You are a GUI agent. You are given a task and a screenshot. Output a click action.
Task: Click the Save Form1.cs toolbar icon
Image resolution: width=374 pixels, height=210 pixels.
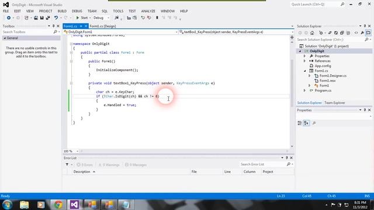point(41,18)
